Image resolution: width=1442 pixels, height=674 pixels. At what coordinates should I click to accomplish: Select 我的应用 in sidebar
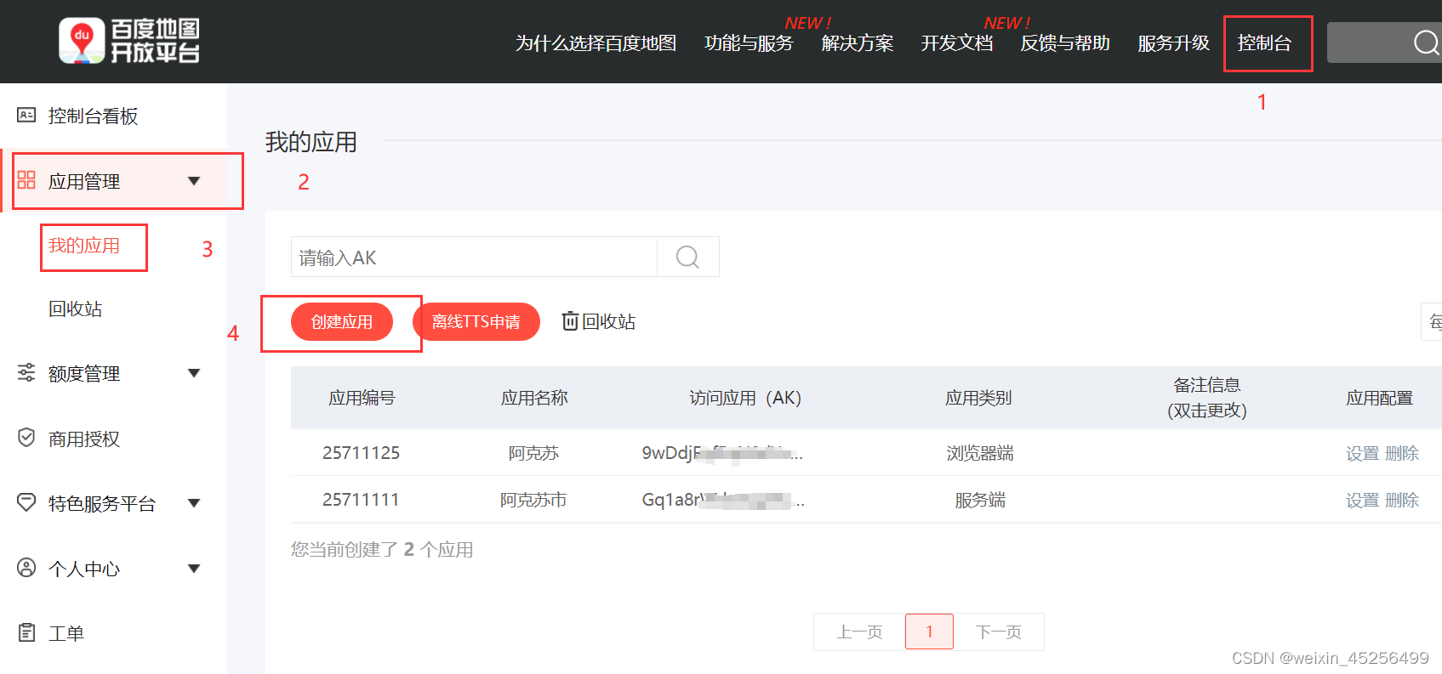[84, 246]
